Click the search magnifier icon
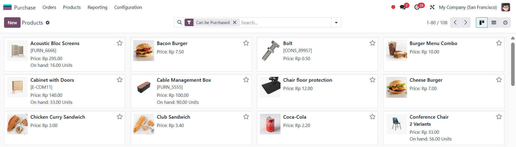This screenshot has height=147, width=516. [179, 23]
